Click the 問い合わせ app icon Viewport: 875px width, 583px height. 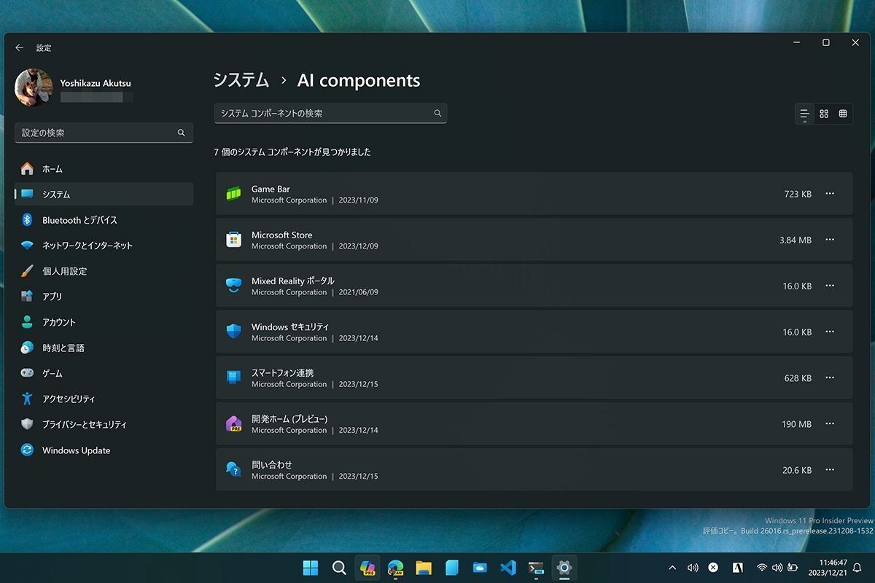[233, 469]
